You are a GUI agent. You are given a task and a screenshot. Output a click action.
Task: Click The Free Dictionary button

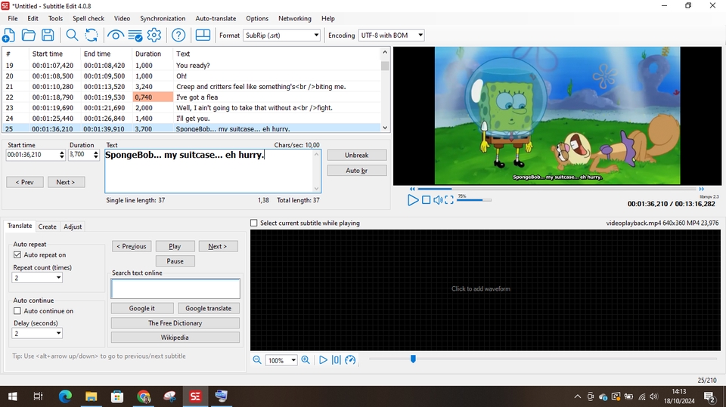coord(175,323)
